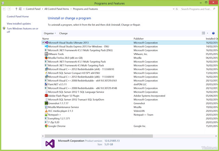This screenshot has width=219, height=151.
Task: Click the refresh icon in address bar
Action: (x=177, y=9)
